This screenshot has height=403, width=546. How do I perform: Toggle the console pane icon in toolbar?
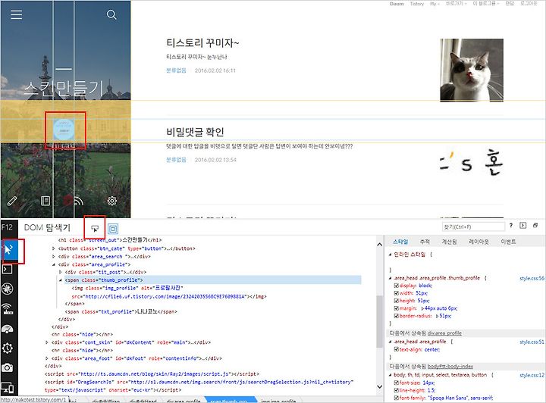tap(522, 225)
